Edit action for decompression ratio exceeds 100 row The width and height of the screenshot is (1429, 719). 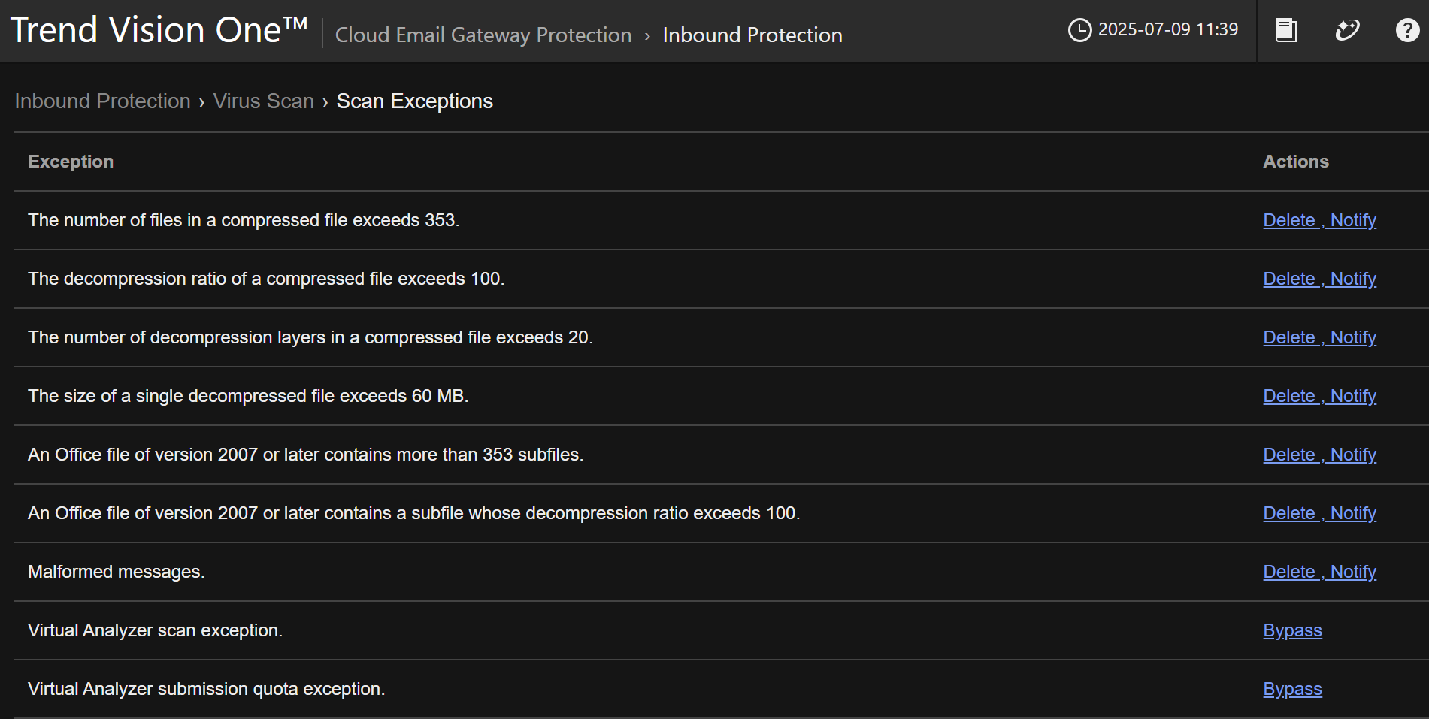pos(1319,279)
